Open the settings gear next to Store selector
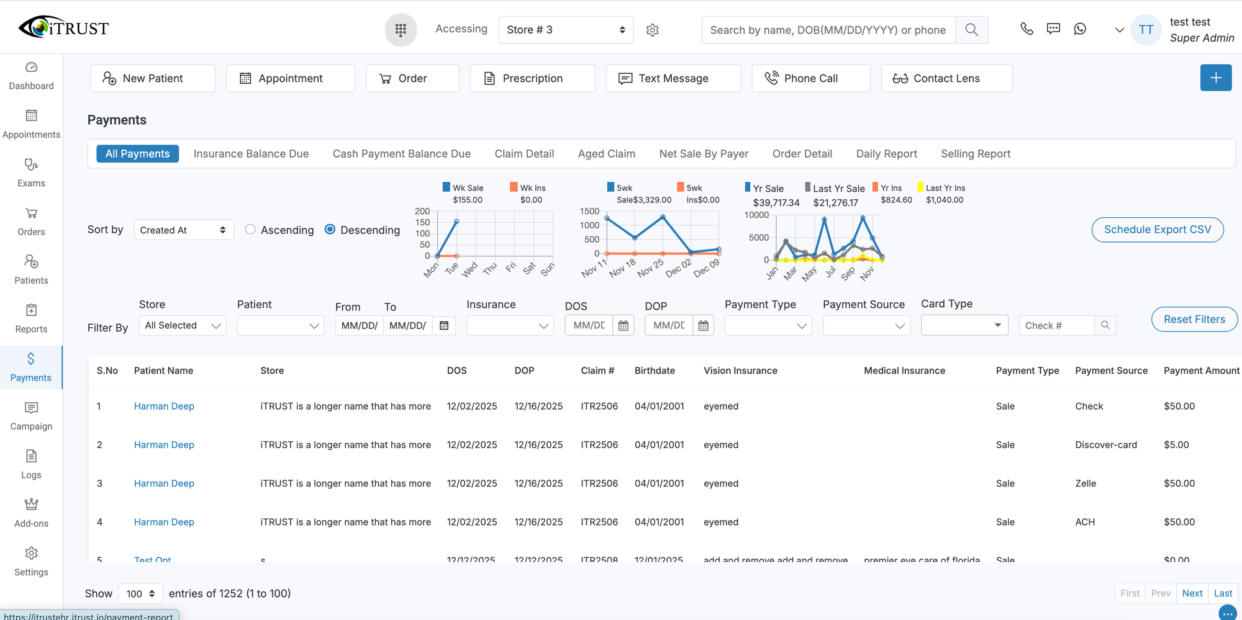1242x620 pixels. [x=652, y=30]
